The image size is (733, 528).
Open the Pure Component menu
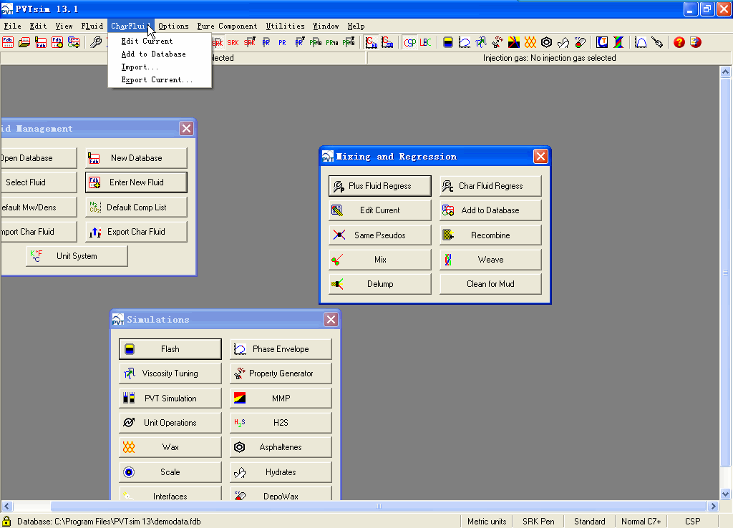(x=227, y=26)
